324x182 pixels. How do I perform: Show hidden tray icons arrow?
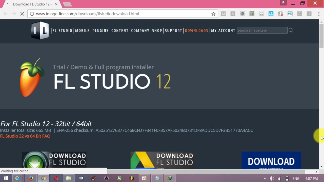(265, 178)
